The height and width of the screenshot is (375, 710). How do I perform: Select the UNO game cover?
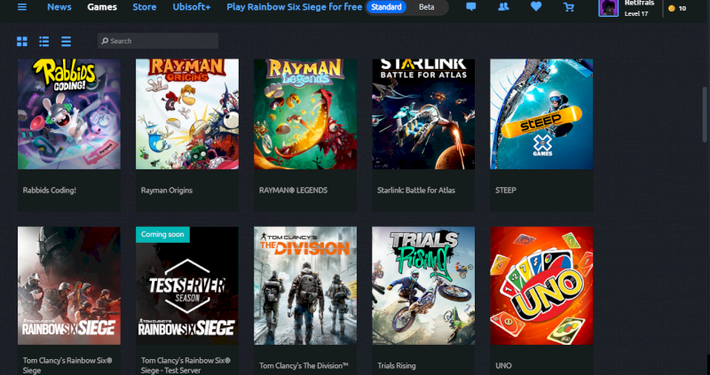(x=541, y=285)
